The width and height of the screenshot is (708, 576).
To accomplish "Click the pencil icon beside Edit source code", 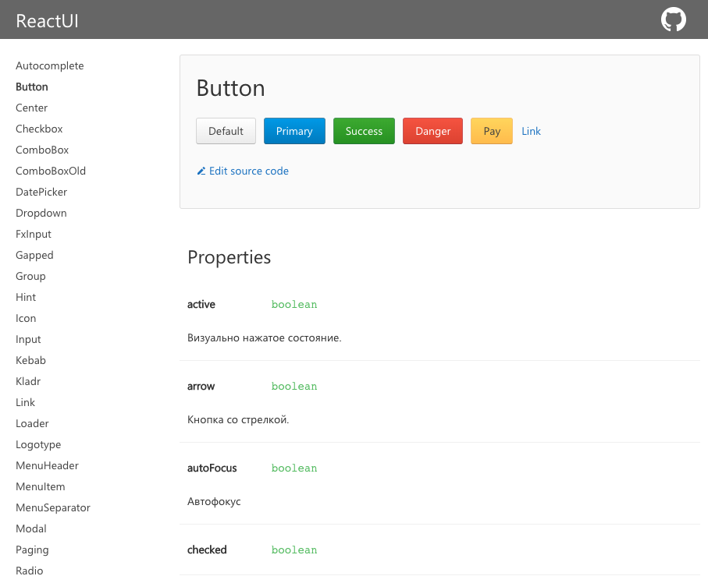I will tap(201, 171).
